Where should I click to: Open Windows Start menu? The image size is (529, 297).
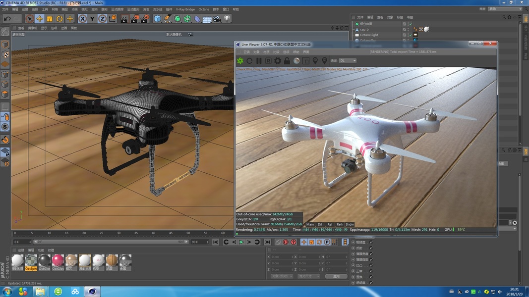tap(7, 292)
